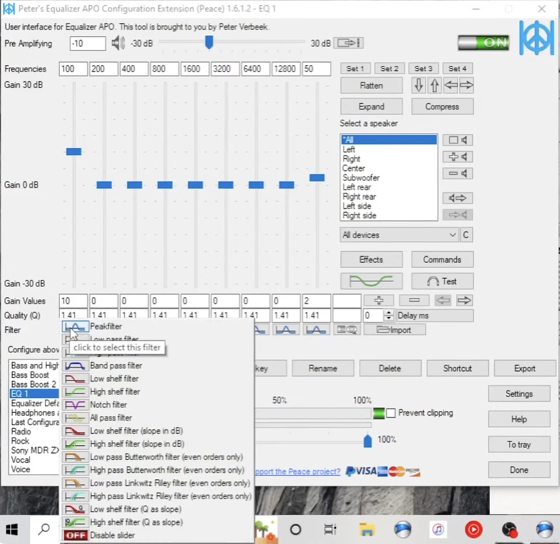Open Windows Start menu
Image resolution: width=560 pixels, height=544 pixels.
point(12,530)
